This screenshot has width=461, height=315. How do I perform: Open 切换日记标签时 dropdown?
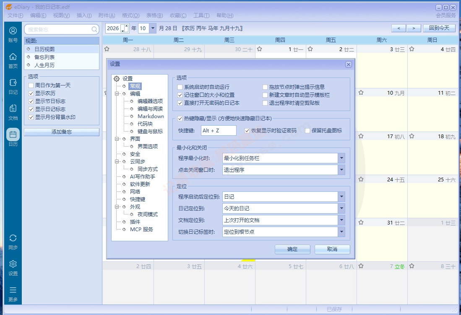341,232
